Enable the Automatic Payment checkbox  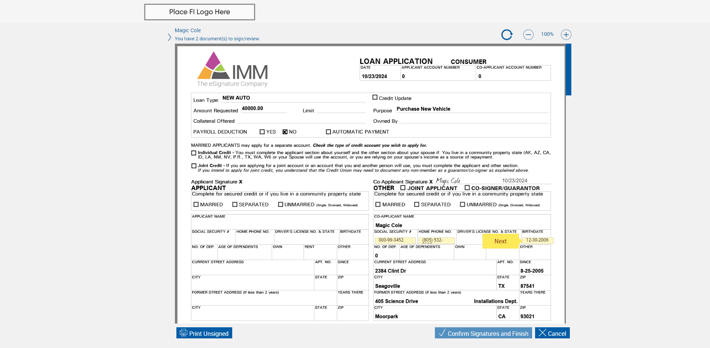328,132
